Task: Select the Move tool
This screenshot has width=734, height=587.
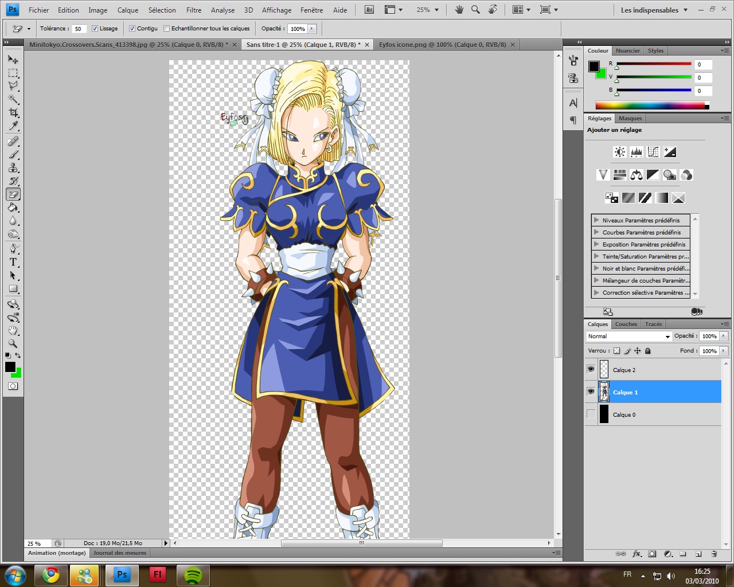Action: pos(13,59)
